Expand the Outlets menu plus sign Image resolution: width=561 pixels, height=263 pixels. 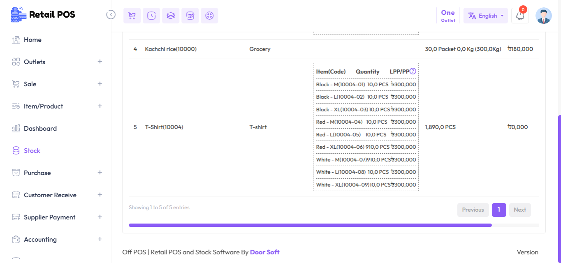click(x=100, y=62)
